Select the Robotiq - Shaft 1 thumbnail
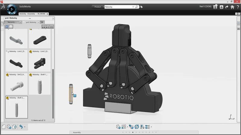The width and height of the screenshot is (241, 135). point(40,84)
